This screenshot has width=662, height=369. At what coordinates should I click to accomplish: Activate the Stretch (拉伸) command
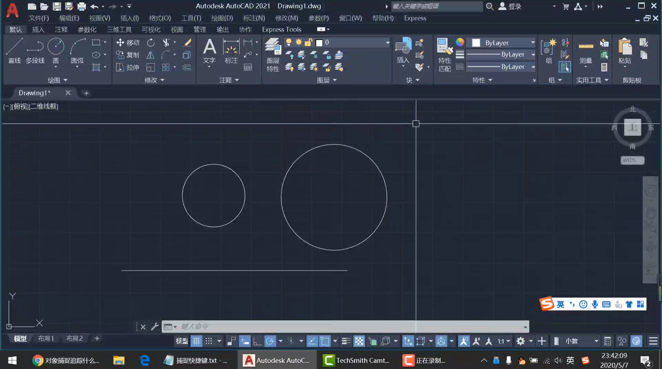click(128, 67)
